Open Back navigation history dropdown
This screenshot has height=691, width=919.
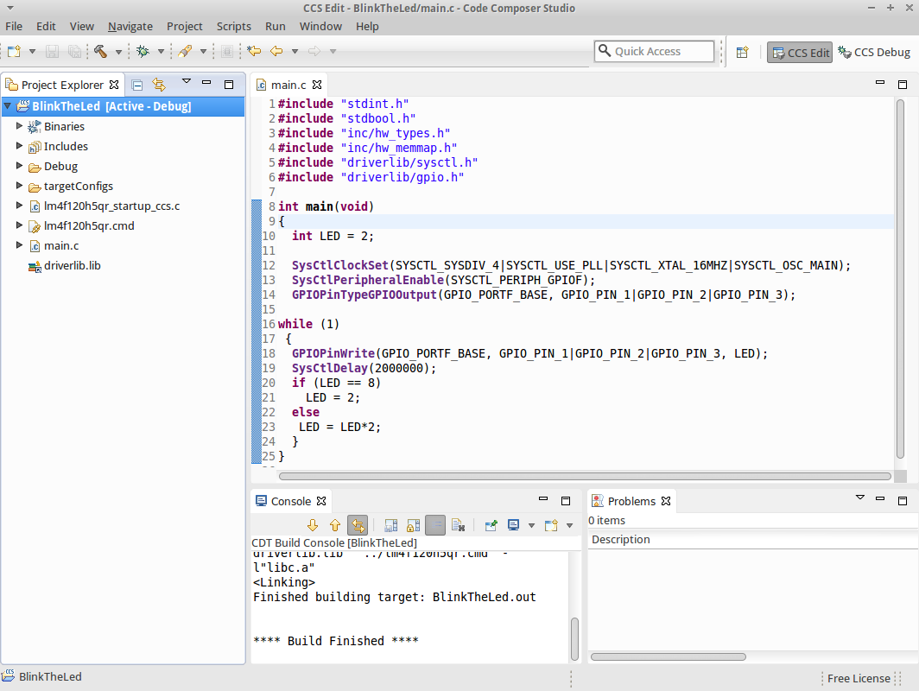pos(295,52)
